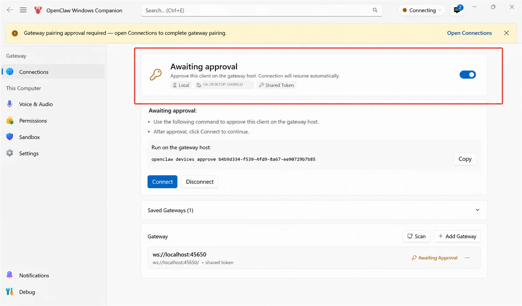Image resolution: width=522 pixels, height=306 pixels.
Task: Open the Connections page
Action: pyautogui.click(x=53, y=72)
